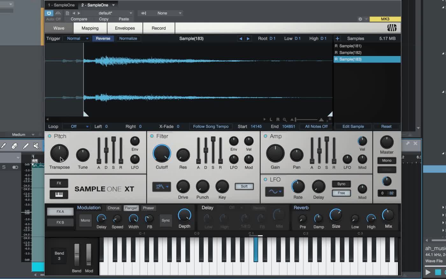Viewport: 446px width, 279px height.
Task: Click the waveform zoom slider
Action: [x=306, y=120]
